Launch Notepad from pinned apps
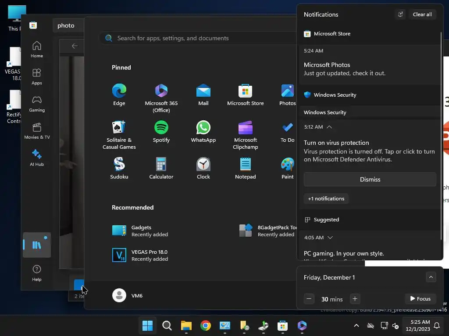Viewport: 449px width, 336px height. point(246,168)
